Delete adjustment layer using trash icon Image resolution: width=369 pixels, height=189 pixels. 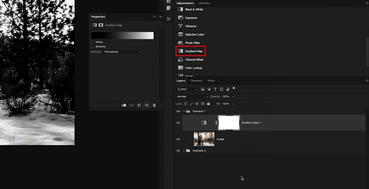click(154, 105)
